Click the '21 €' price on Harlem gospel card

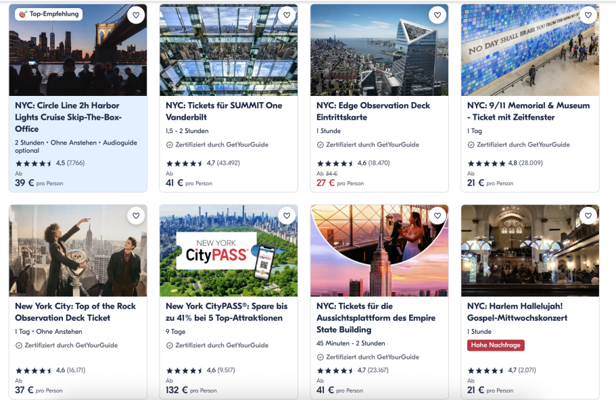(476, 390)
